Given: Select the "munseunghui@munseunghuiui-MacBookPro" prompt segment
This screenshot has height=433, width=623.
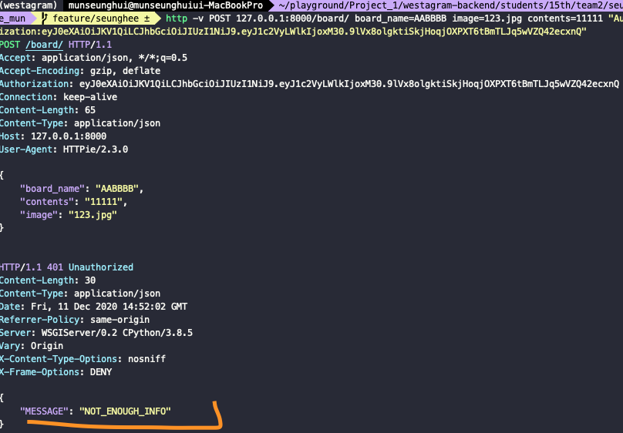Looking at the screenshot, I should coord(166,5).
